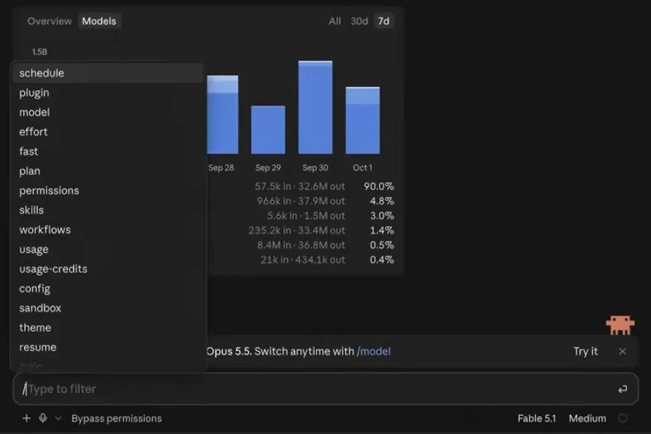Activate the microphone voice input icon

click(42, 418)
